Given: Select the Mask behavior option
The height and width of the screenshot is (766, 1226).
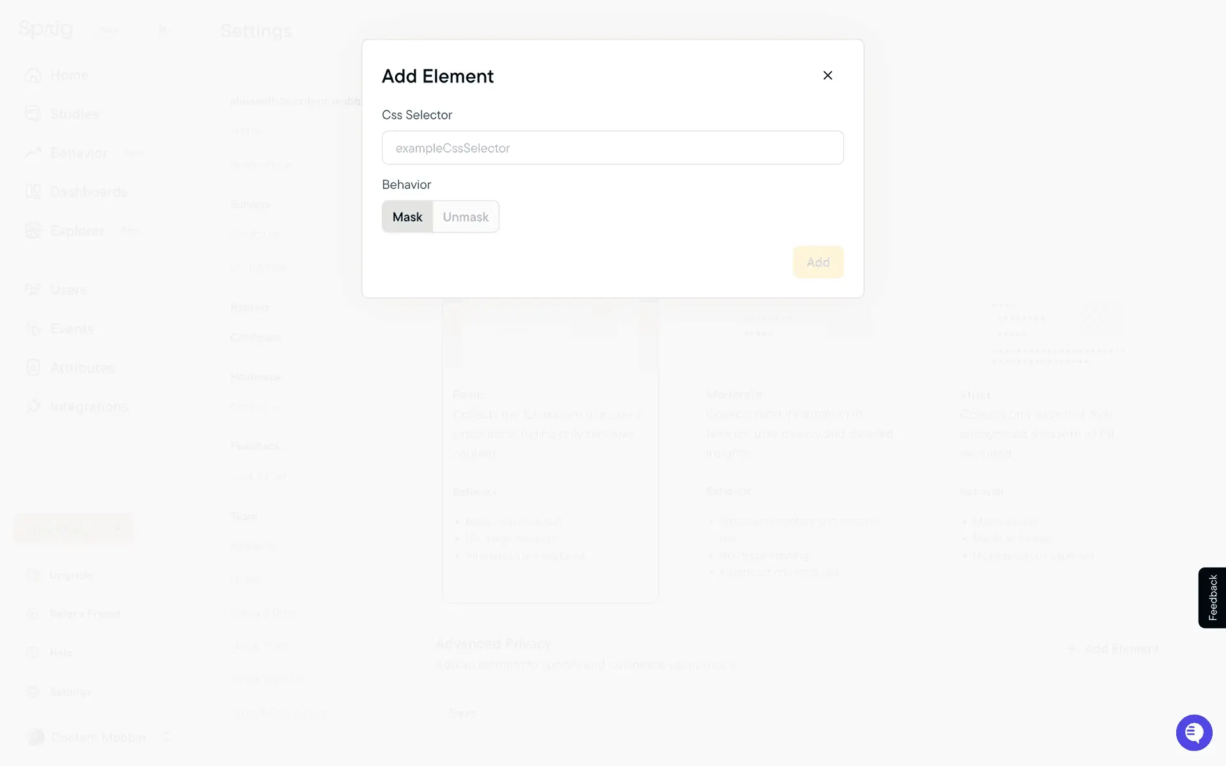Looking at the screenshot, I should point(407,217).
